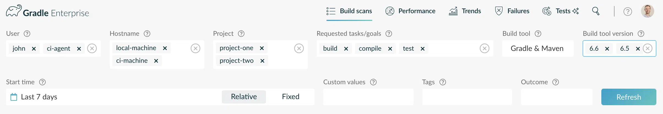This screenshot has height=114, width=663.
Task: Clear all Project filters with circled X
Action: tap(299, 48)
